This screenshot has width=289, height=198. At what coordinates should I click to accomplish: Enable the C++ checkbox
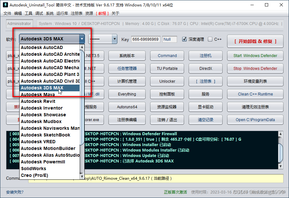[x=210, y=39]
